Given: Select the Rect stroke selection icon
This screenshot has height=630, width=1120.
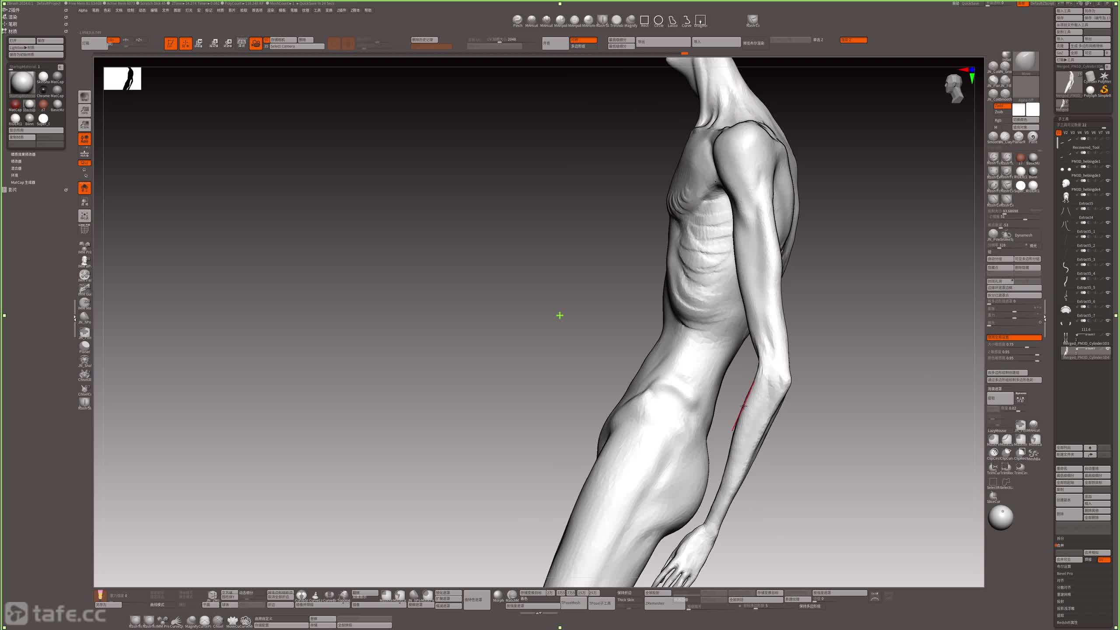Looking at the screenshot, I should pyautogui.click(x=644, y=20).
